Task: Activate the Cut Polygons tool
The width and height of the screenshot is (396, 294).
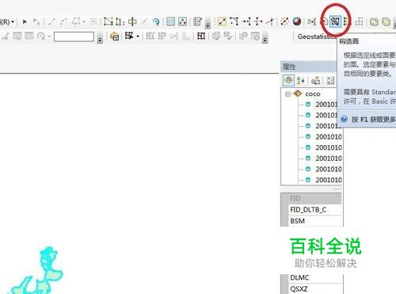Action: 132,21
